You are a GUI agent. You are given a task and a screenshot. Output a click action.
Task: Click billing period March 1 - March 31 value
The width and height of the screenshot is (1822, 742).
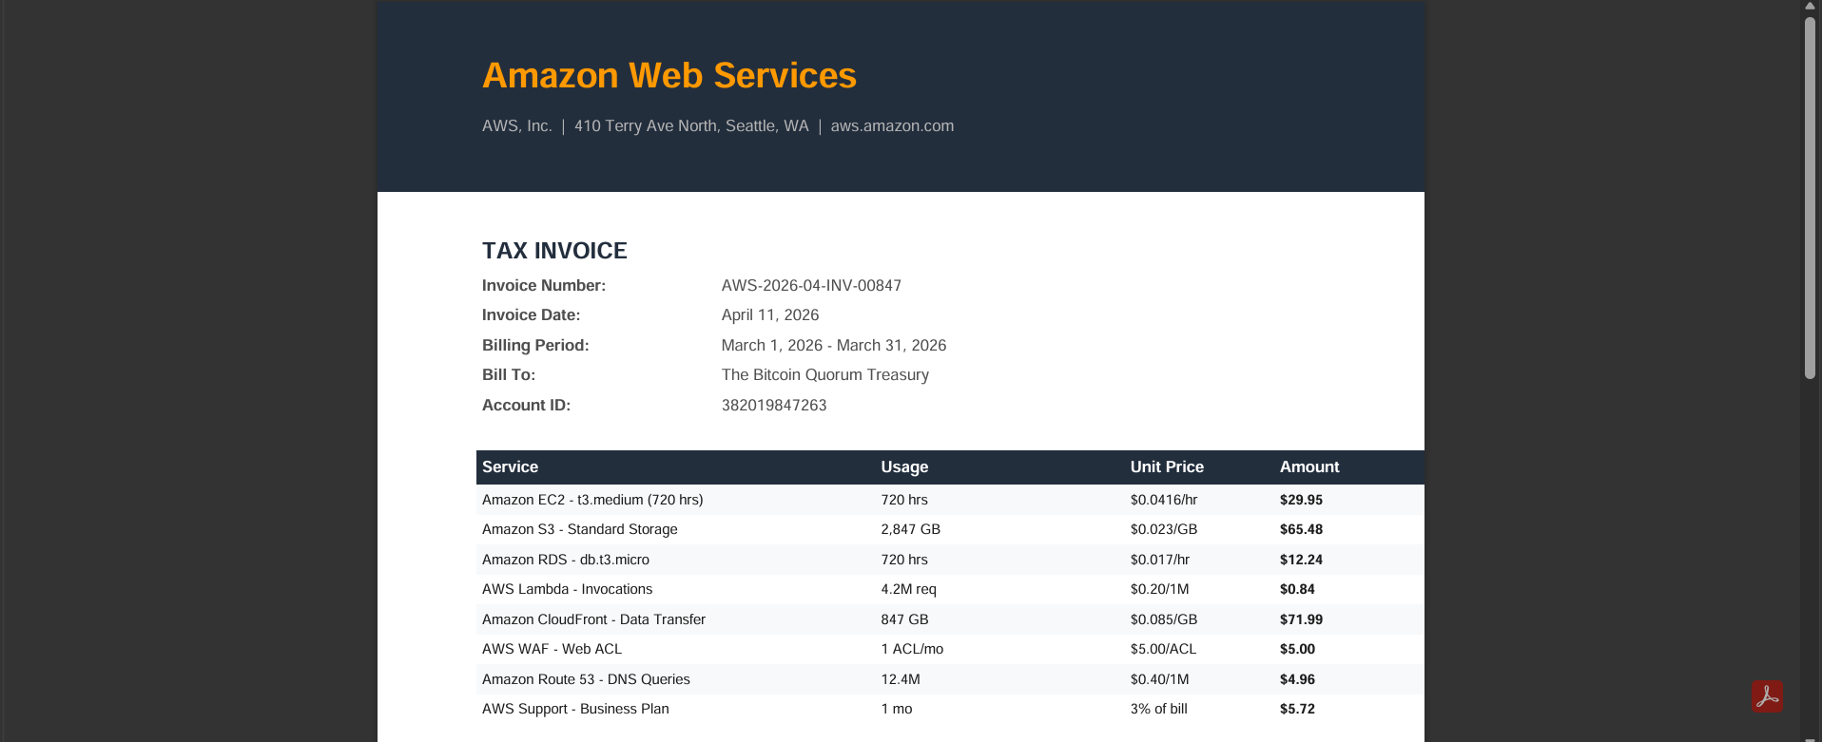pos(834,346)
